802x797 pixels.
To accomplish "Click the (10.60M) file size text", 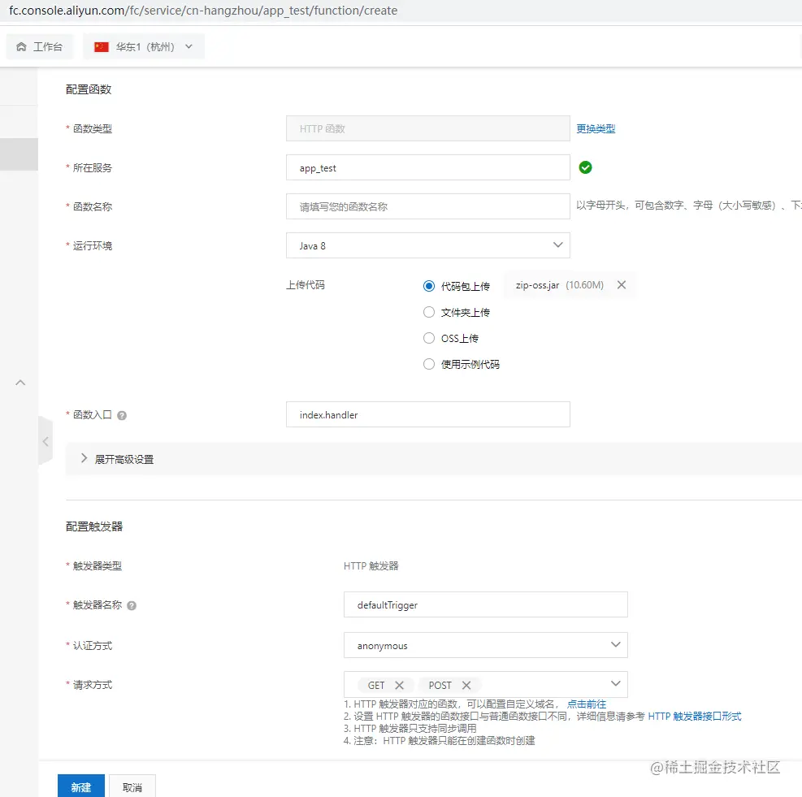I will click(x=584, y=285).
